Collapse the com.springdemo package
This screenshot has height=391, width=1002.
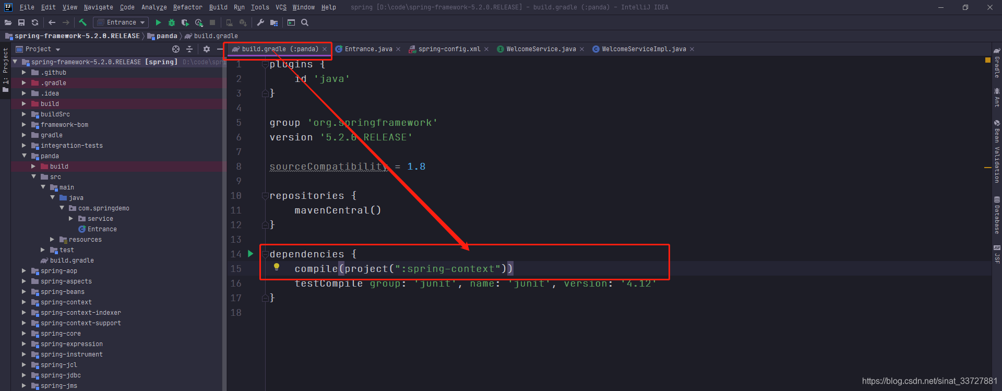click(62, 208)
